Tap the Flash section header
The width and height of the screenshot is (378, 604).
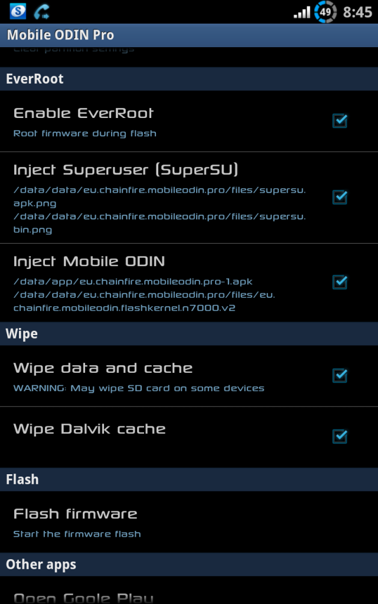pyautogui.click(x=189, y=480)
